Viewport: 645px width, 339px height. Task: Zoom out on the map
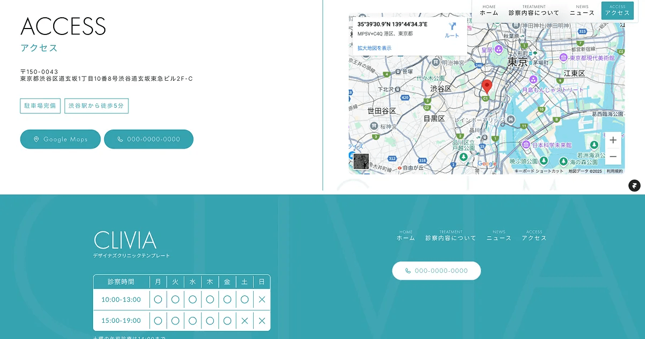[613, 157]
